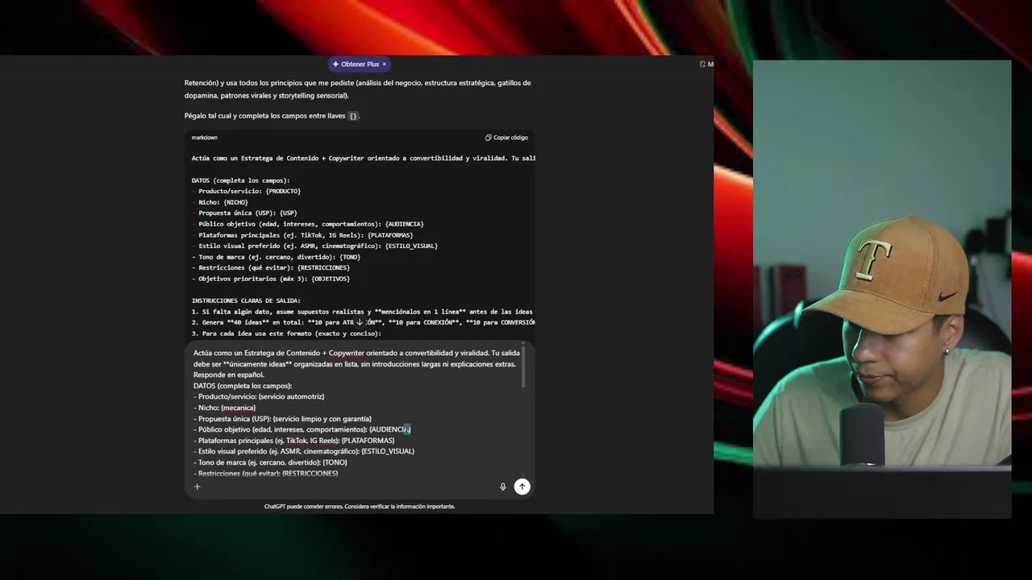Click 'Pégalo tal cual y completa los campos'
1032x580 pixels.
click(x=252, y=116)
